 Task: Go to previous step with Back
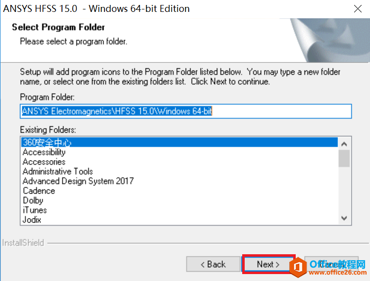pyautogui.click(x=212, y=264)
